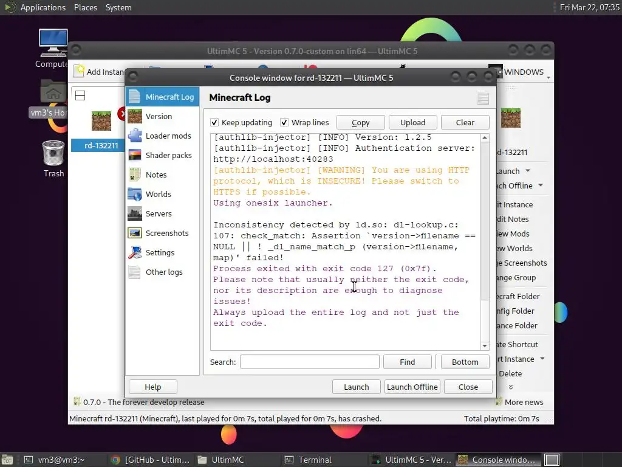The height and width of the screenshot is (467, 622).
Task: Click the grass block Version icon
Action: [x=134, y=116]
